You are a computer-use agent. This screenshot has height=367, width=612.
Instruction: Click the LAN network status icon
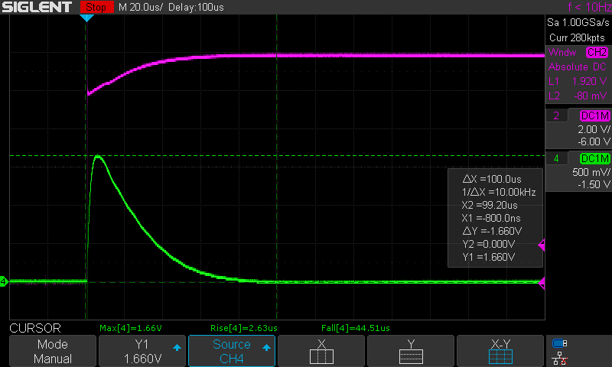click(560, 359)
